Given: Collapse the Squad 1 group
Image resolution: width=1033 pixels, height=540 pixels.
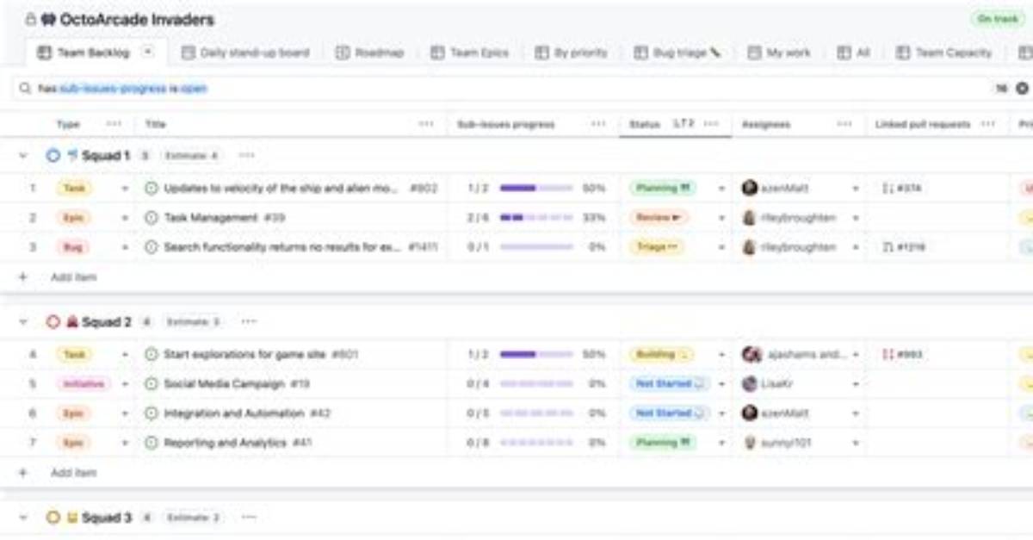Looking at the screenshot, I should pyautogui.click(x=23, y=156).
